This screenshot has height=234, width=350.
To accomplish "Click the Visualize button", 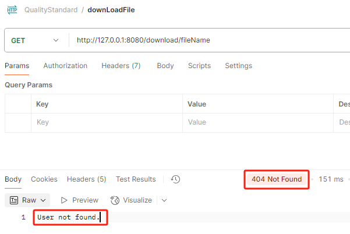I will [131, 200].
